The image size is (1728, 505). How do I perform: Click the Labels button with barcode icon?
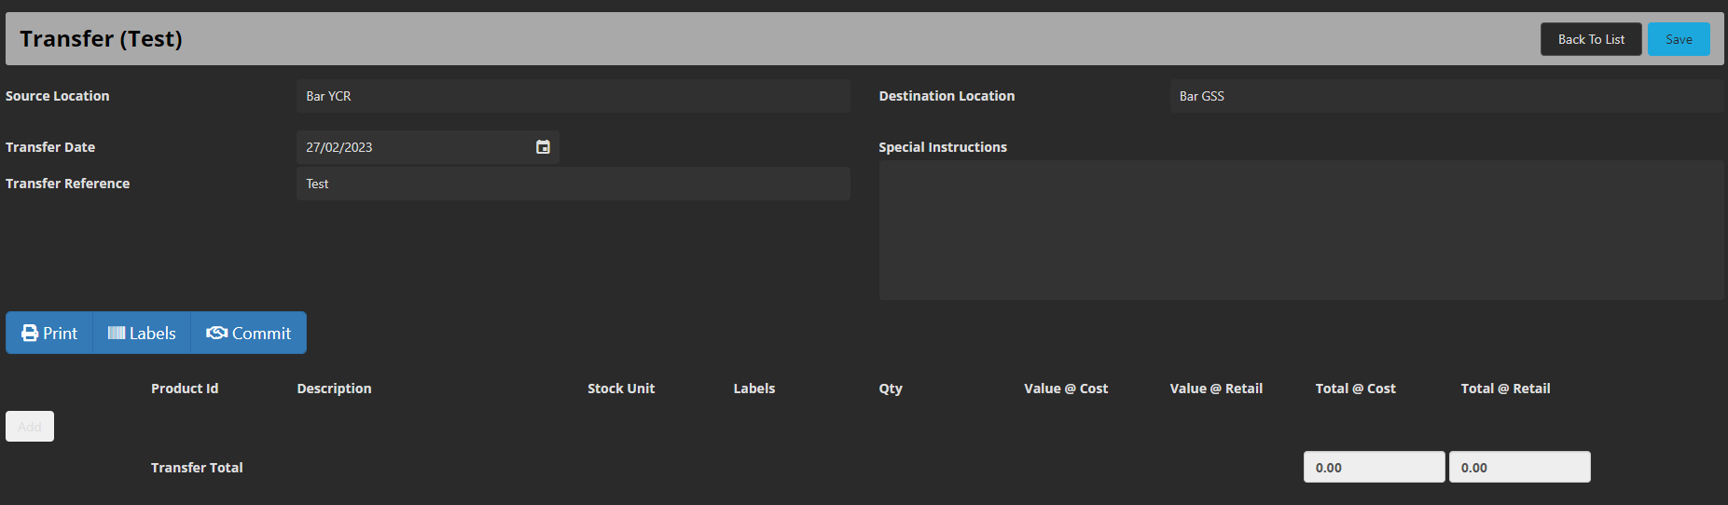(142, 333)
